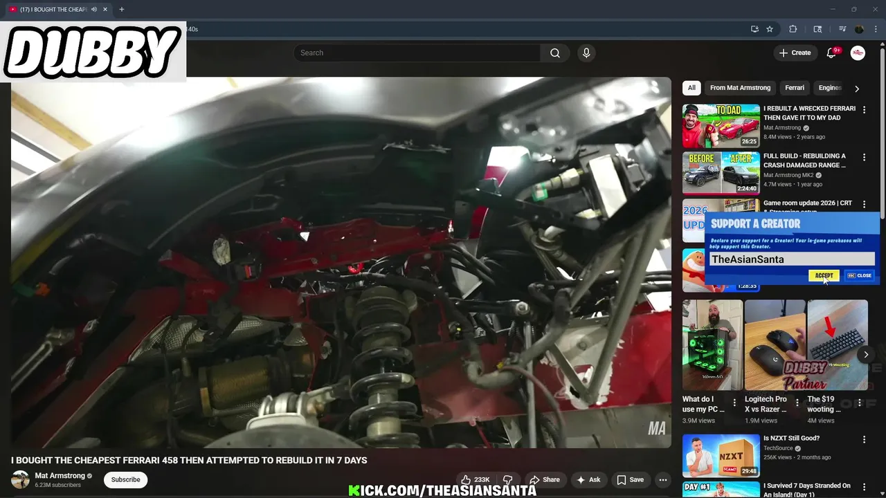Select the Ferrari filter chip
Image resolution: width=886 pixels, height=498 pixels.
[x=795, y=88]
